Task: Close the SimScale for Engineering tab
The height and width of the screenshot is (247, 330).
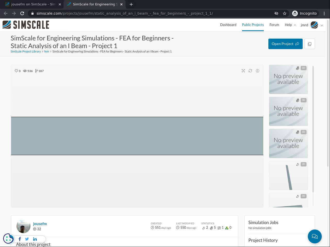Action: tap(121, 4)
